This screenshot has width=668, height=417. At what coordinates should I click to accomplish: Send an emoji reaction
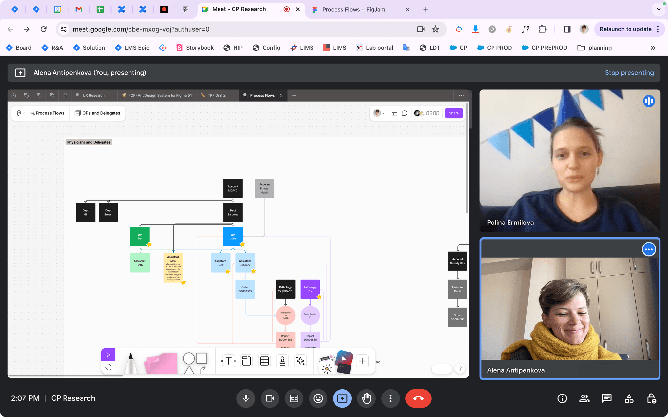318,398
